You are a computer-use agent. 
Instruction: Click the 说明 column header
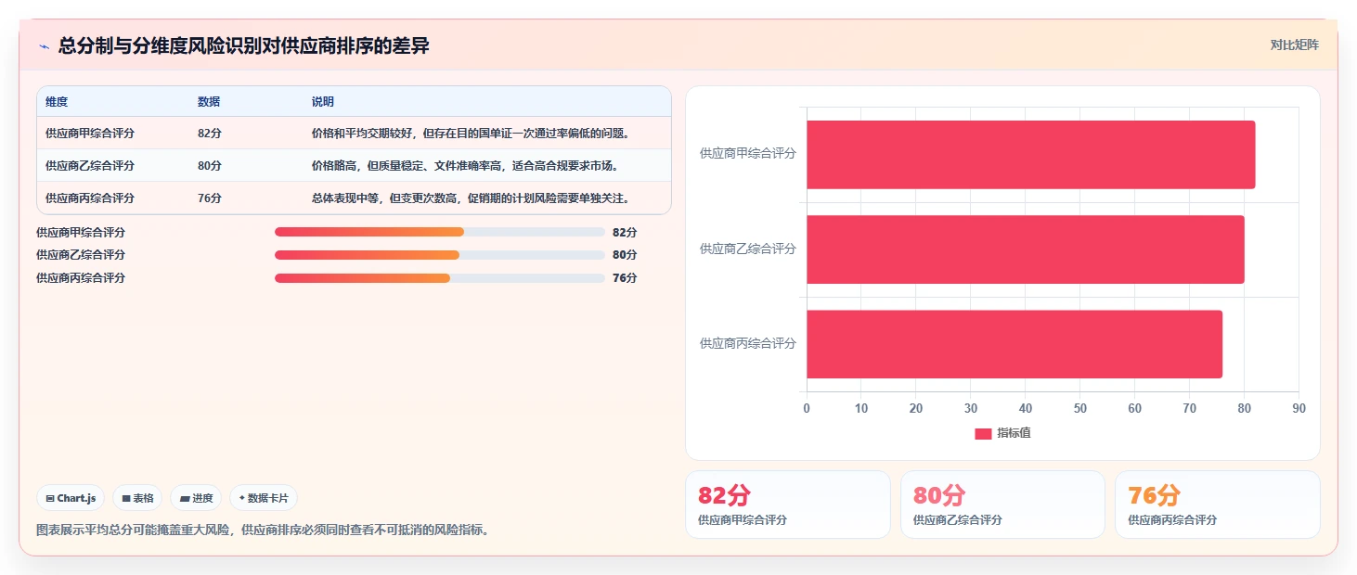(x=323, y=102)
